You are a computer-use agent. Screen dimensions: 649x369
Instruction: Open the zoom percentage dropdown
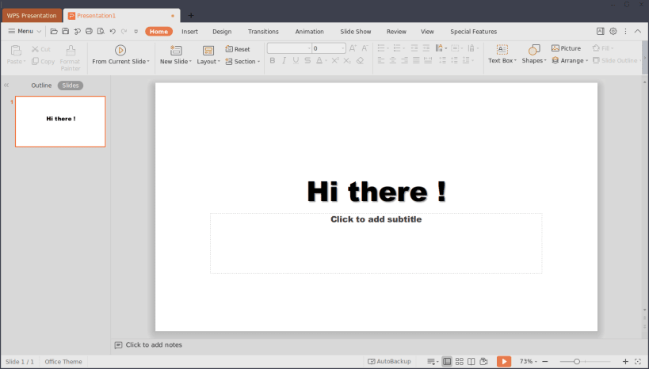click(x=529, y=361)
